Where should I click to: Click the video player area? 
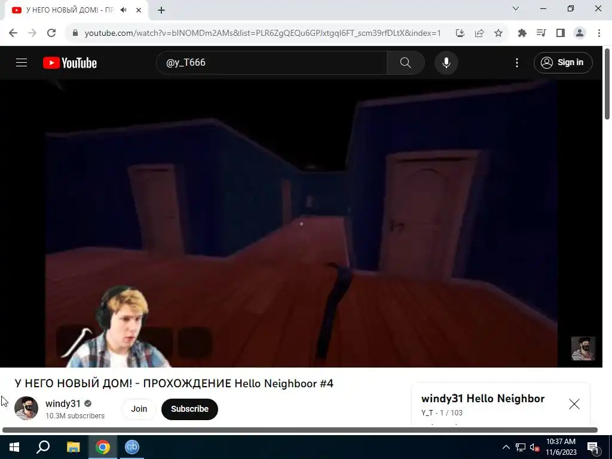301,224
